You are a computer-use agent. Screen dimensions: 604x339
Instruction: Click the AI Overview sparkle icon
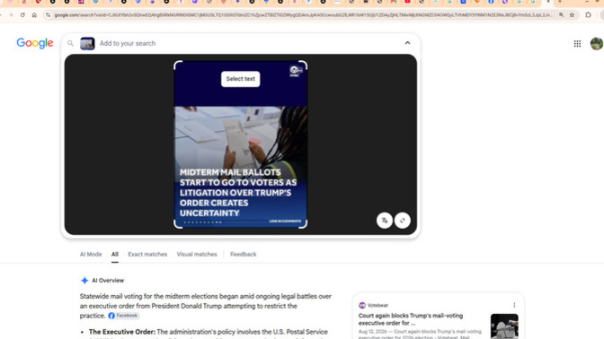point(84,281)
